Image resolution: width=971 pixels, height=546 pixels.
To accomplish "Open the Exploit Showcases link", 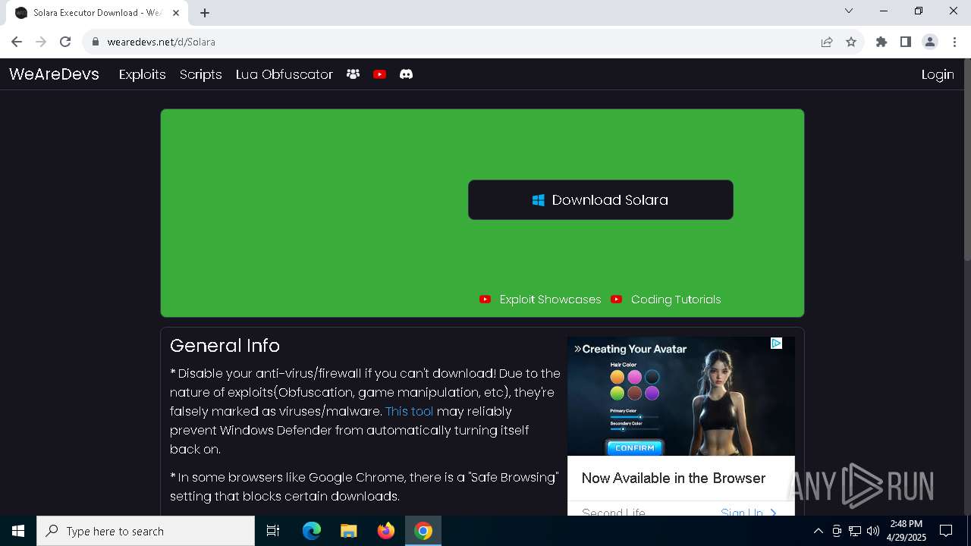I will coord(550,300).
